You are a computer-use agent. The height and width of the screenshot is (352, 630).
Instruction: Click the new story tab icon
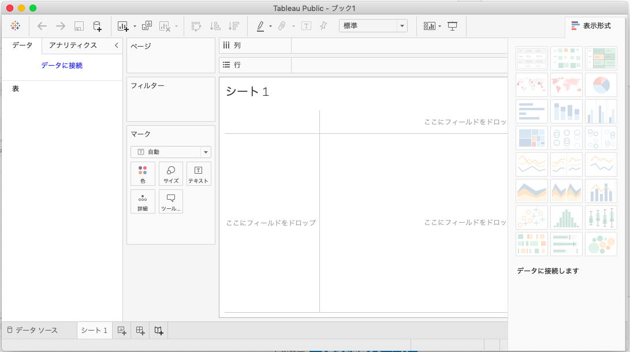[159, 330]
